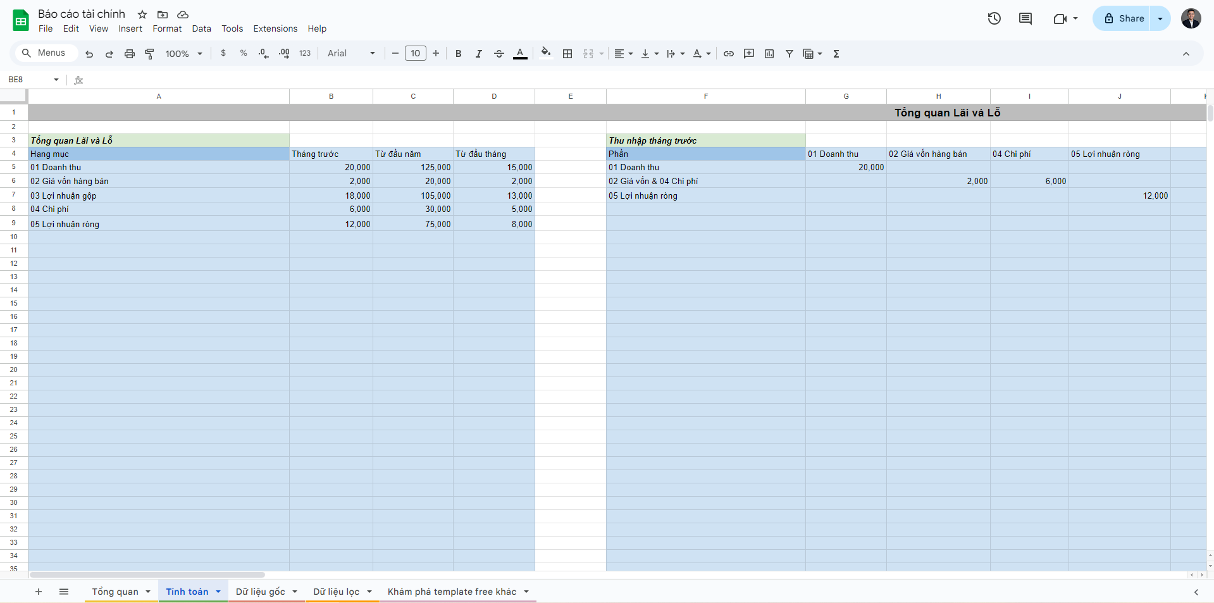Click the undo icon in toolbar

click(89, 54)
